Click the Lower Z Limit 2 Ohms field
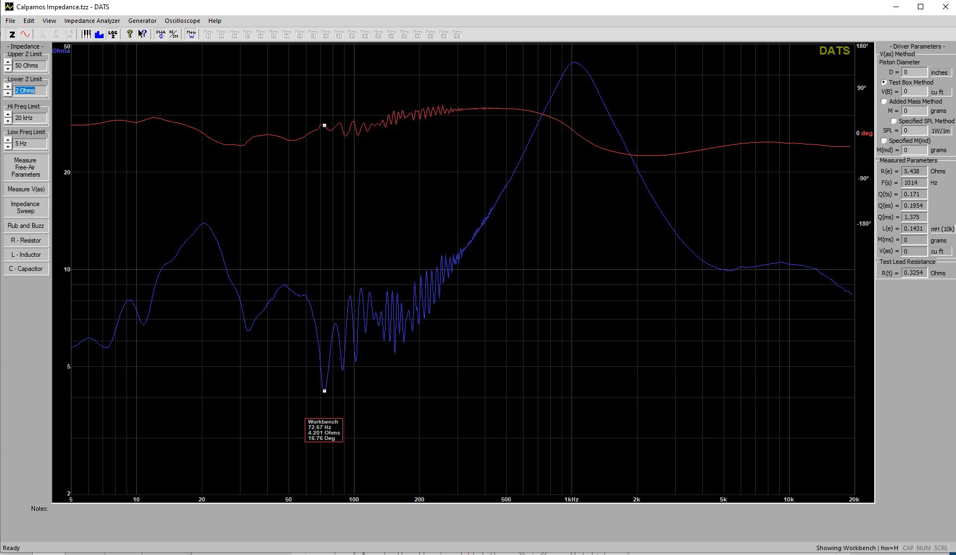The width and height of the screenshot is (956, 555). (30, 91)
